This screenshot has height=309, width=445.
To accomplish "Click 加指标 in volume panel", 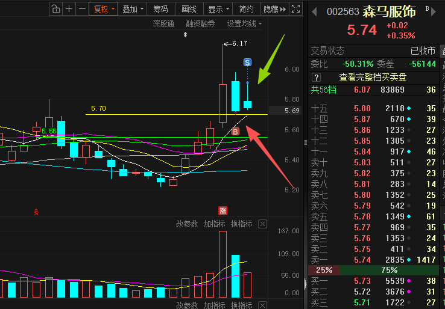I will 214,224.
